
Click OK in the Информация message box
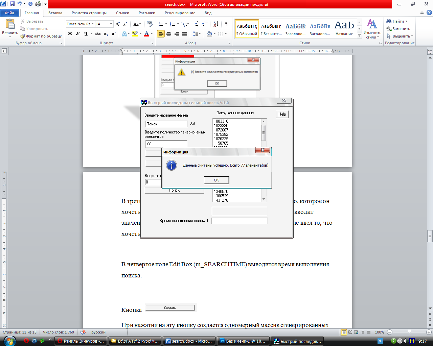216,180
